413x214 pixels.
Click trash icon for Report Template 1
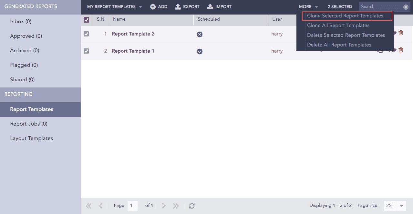point(401,50)
